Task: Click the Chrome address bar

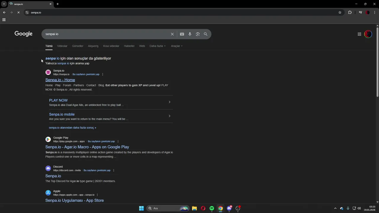Action: coord(184,12)
